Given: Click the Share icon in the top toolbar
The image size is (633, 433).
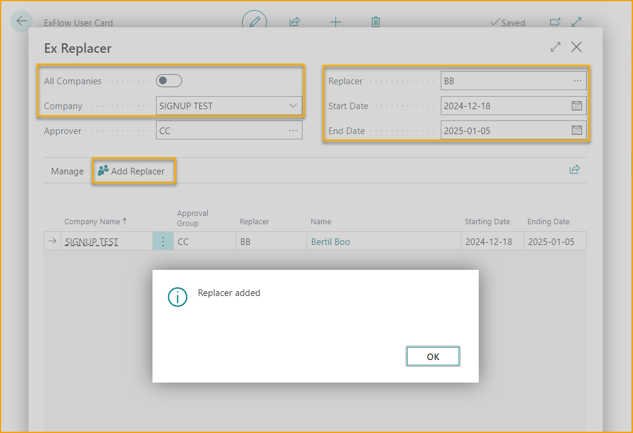Looking at the screenshot, I should (x=294, y=22).
